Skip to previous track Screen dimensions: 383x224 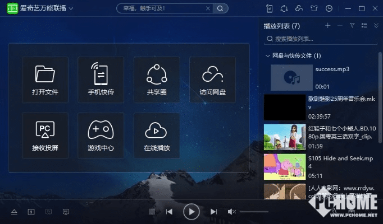[169, 212]
